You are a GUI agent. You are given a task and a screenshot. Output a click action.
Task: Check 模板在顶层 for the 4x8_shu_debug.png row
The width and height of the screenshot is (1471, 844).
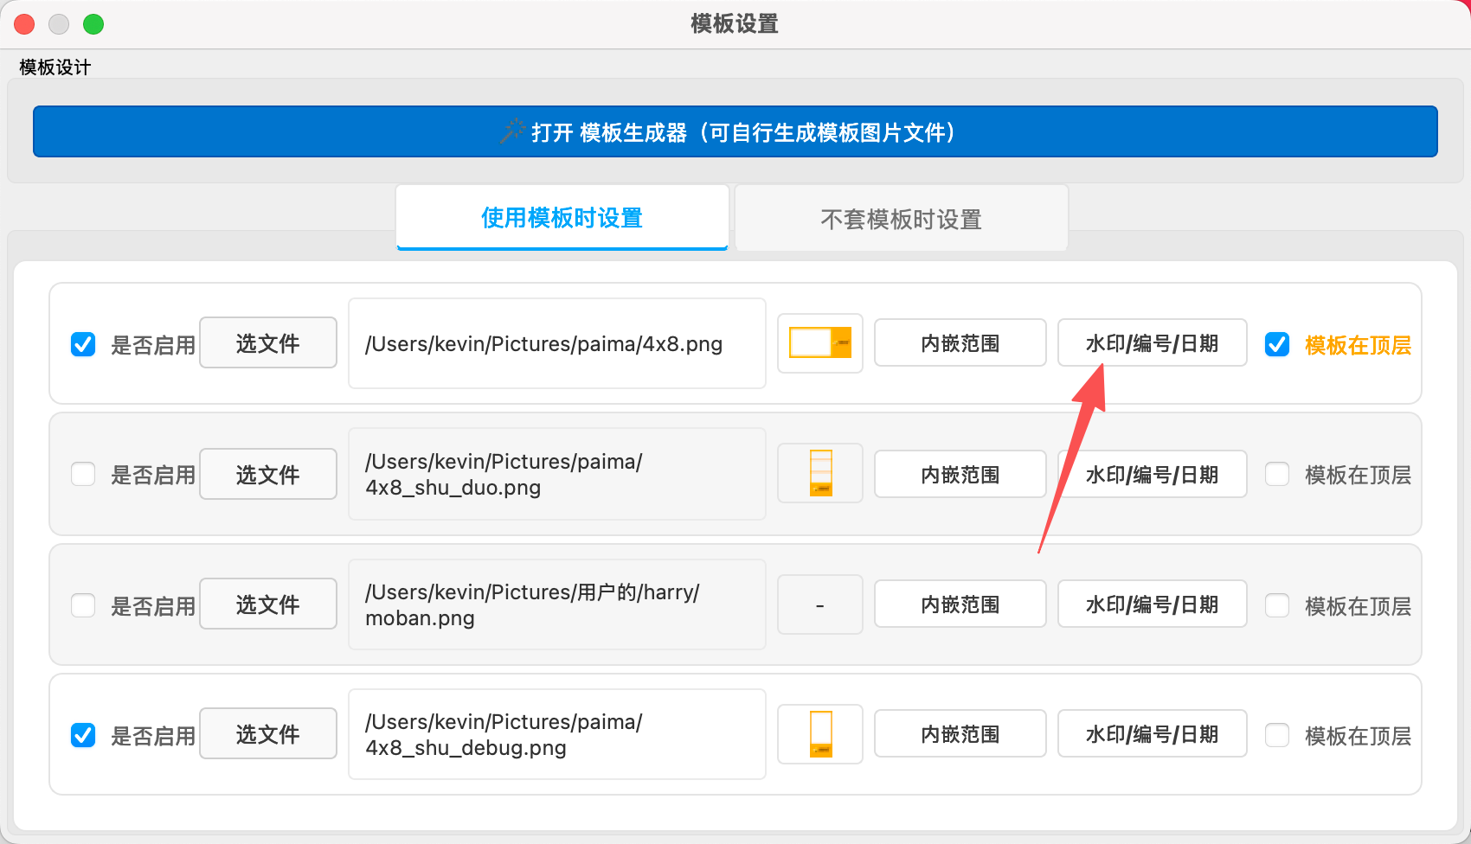1277,735
